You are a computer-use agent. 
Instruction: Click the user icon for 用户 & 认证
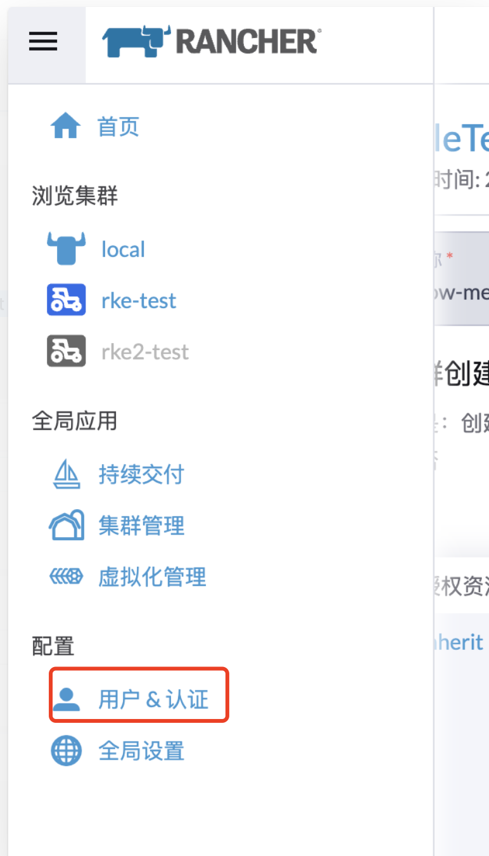(67, 699)
